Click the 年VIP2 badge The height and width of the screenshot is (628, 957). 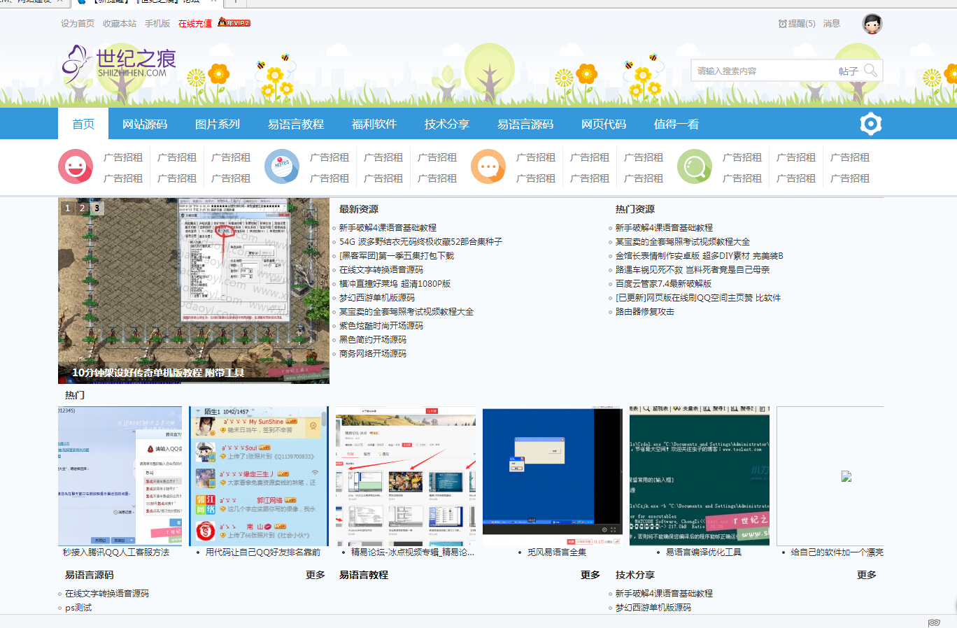[234, 23]
